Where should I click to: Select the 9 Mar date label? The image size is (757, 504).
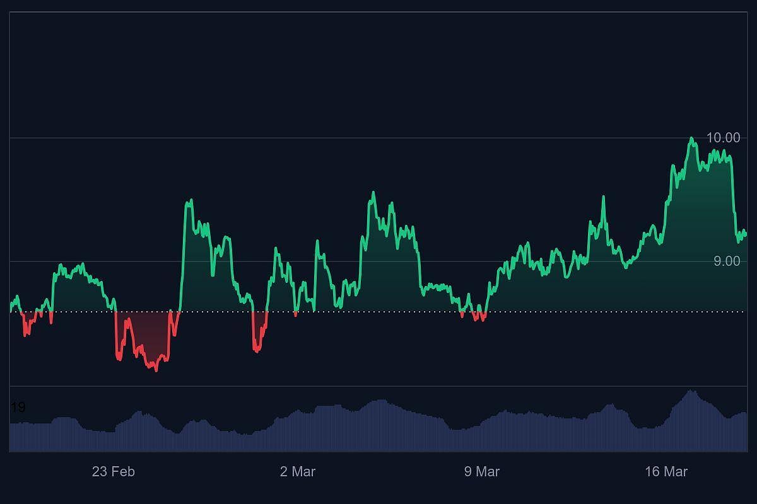point(483,471)
